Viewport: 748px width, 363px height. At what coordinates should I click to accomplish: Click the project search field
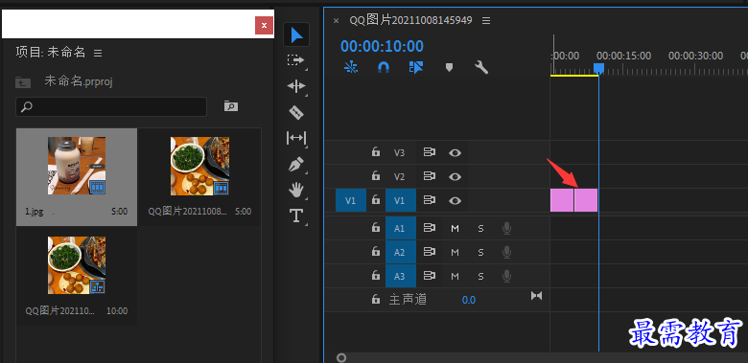pos(111,106)
